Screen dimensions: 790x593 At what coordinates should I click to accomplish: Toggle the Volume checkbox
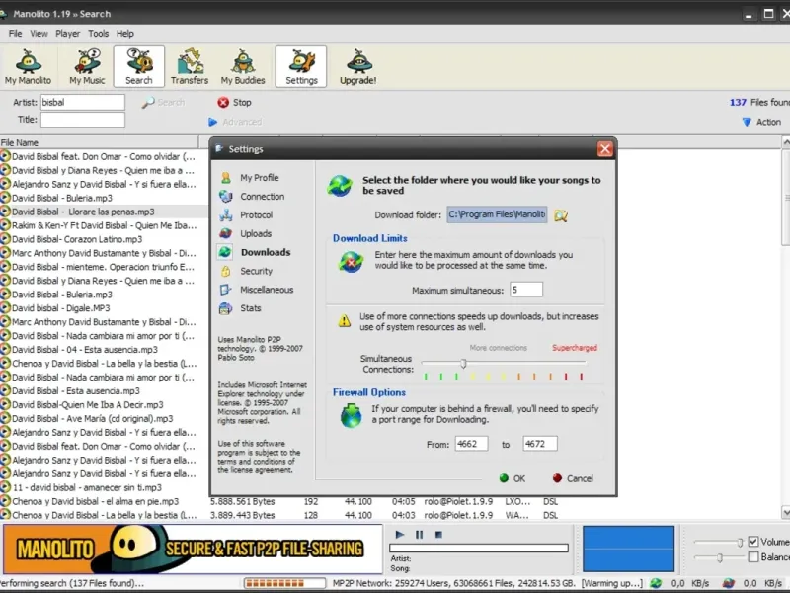tap(753, 542)
